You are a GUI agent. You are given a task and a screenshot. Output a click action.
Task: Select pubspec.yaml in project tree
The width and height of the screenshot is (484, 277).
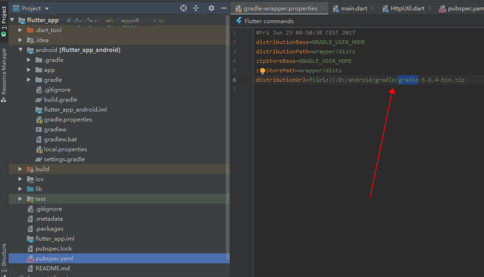[x=54, y=259]
